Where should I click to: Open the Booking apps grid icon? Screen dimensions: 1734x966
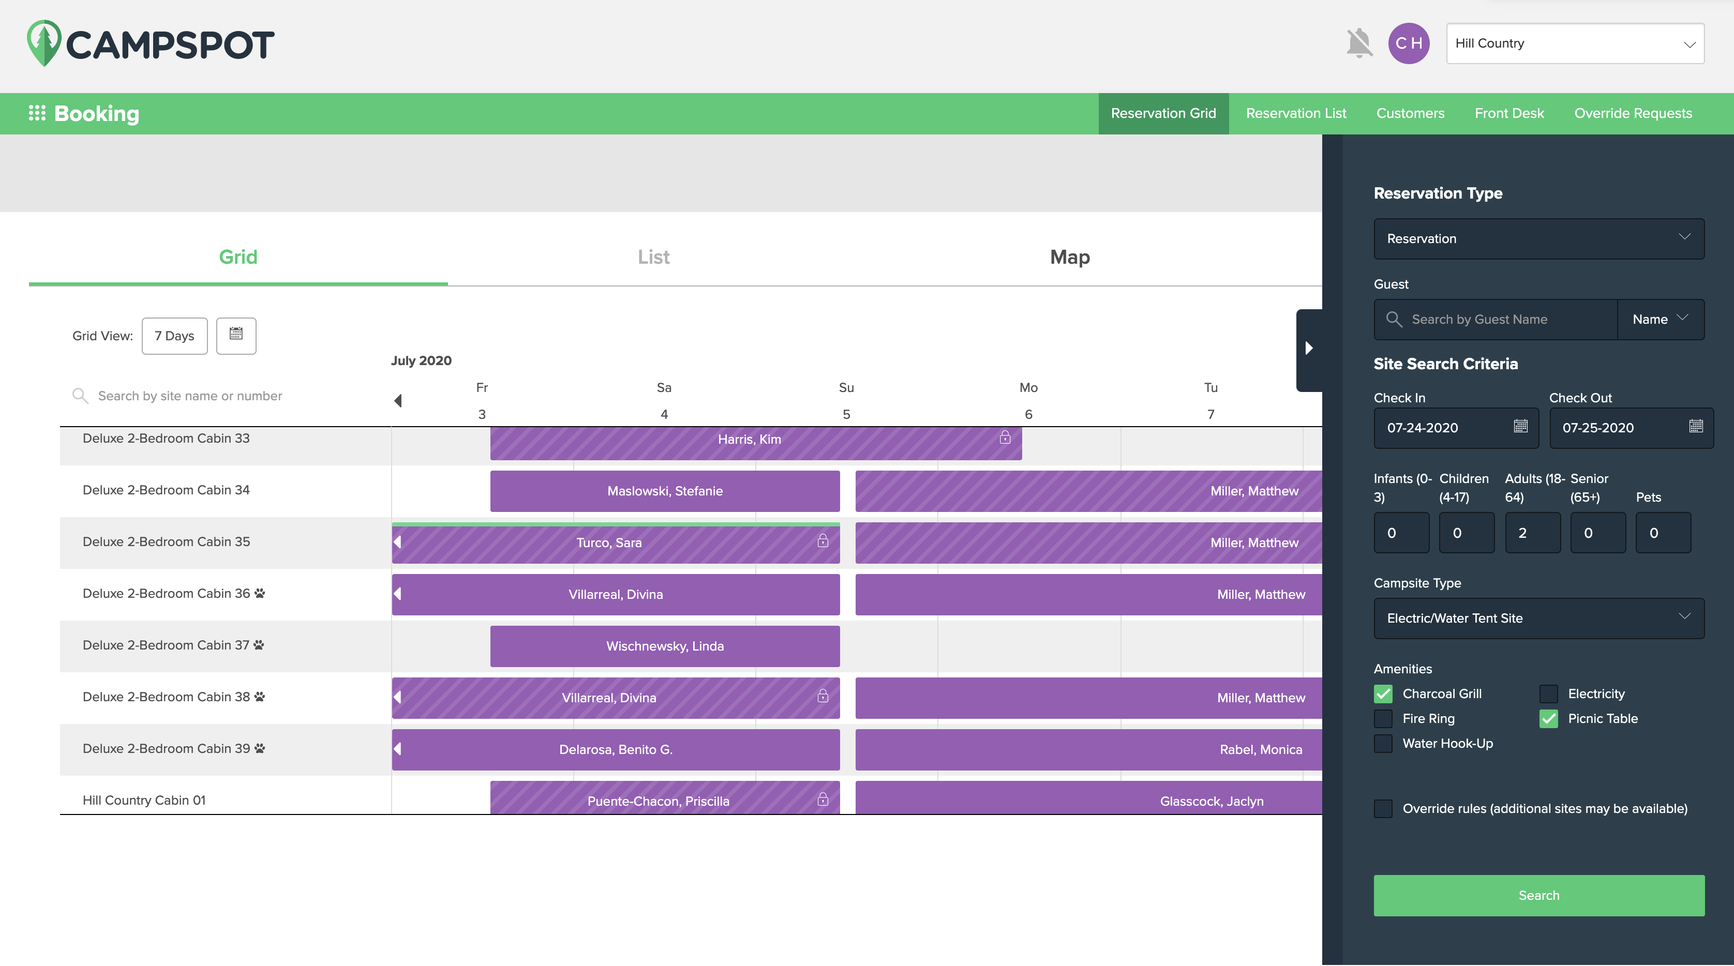pyautogui.click(x=37, y=113)
